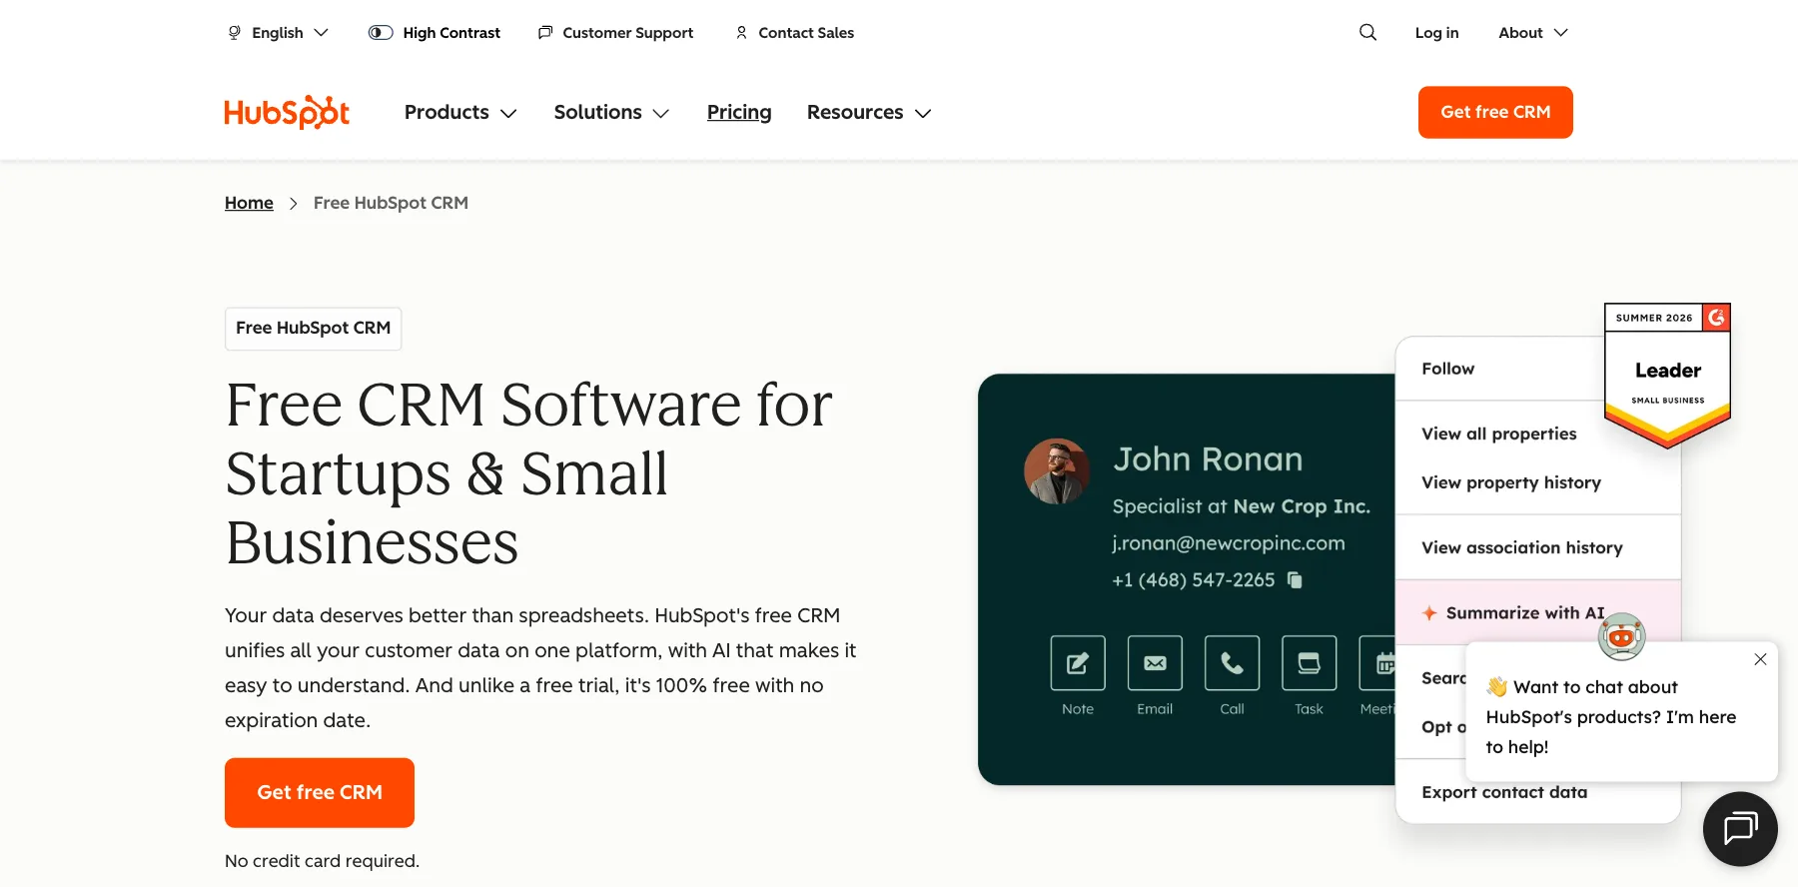
Task: Expand the Products menu
Action: (x=460, y=113)
